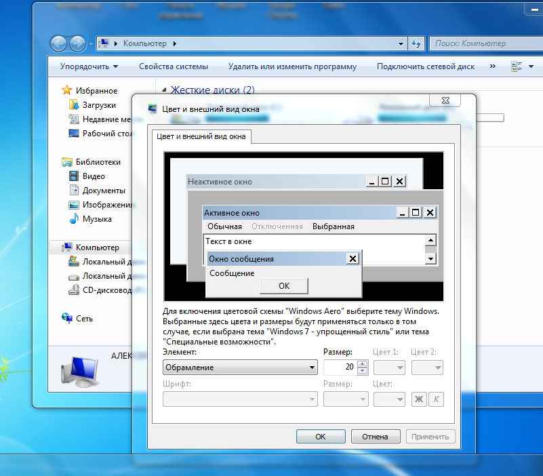Increase the Размер spinner value
Viewport: 543px width, 476px height.
pyautogui.click(x=362, y=363)
